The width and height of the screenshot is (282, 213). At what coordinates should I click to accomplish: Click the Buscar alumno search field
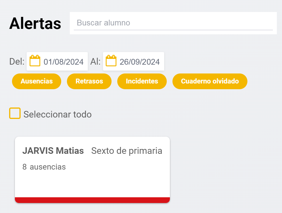coord(173,23)
